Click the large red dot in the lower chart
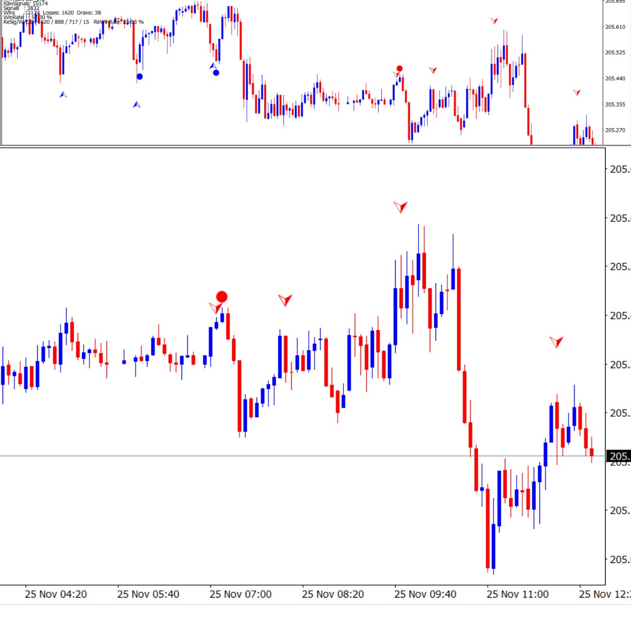 [x=221, y=297]
